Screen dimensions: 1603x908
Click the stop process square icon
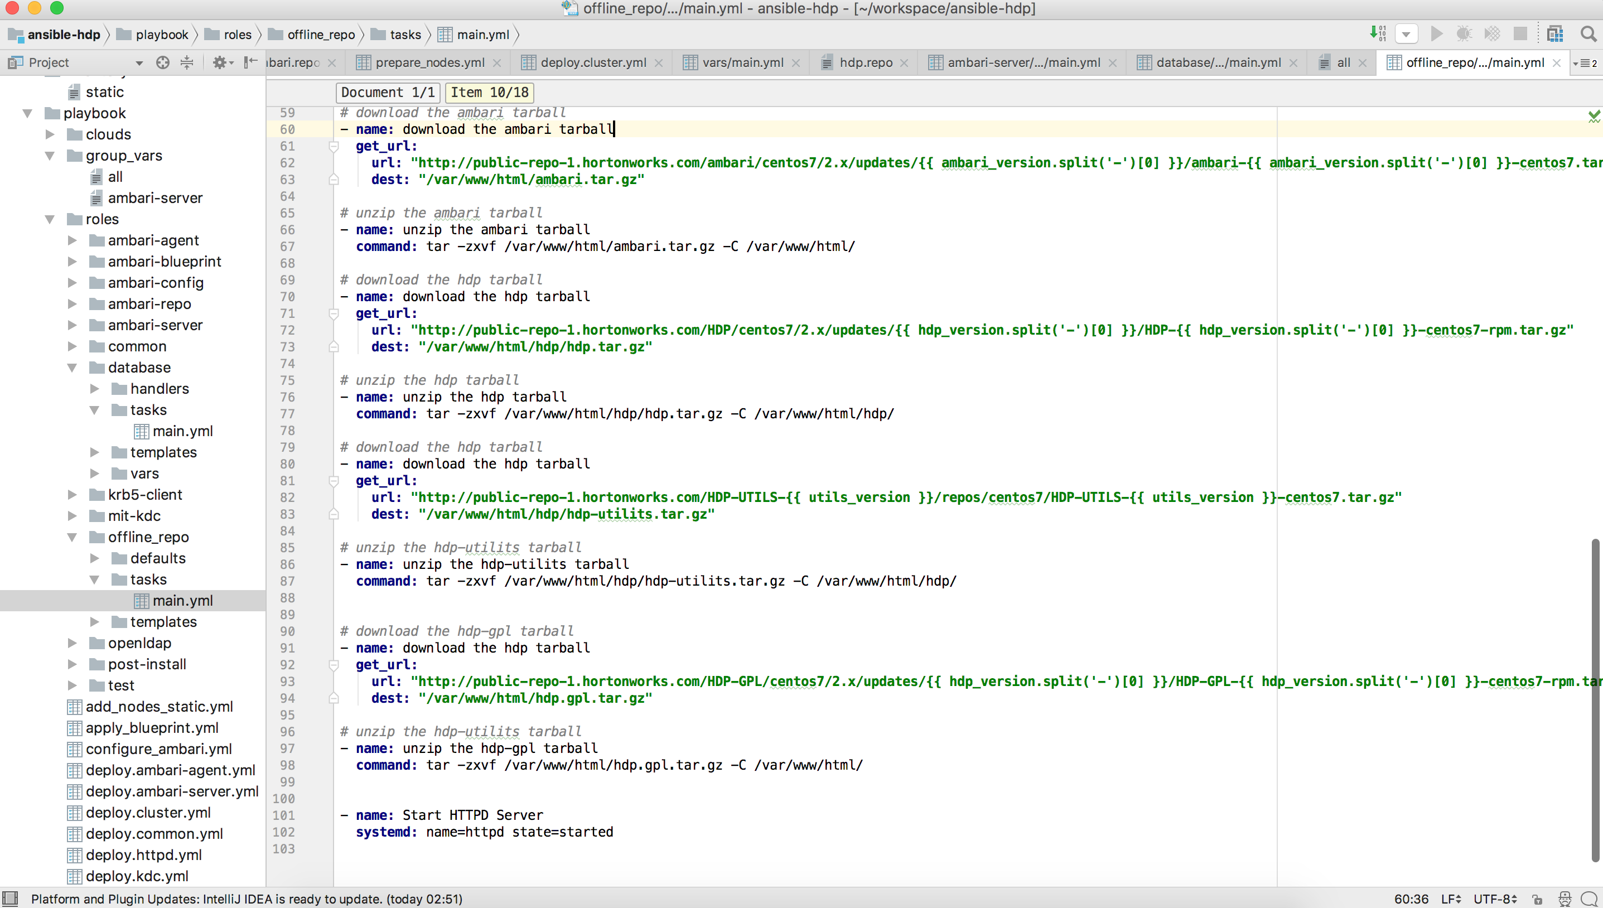pos(1522,33)
